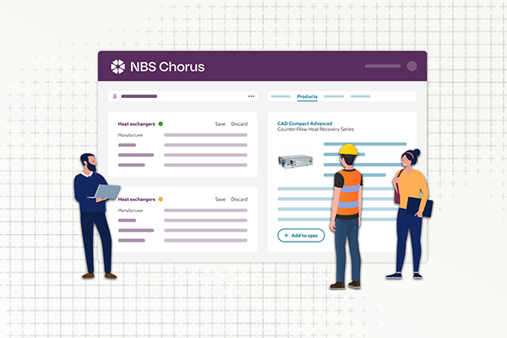Select the heat recovery unit product thumbnail
The width and height of the screenshot is (507, 338).
(295, 161)
